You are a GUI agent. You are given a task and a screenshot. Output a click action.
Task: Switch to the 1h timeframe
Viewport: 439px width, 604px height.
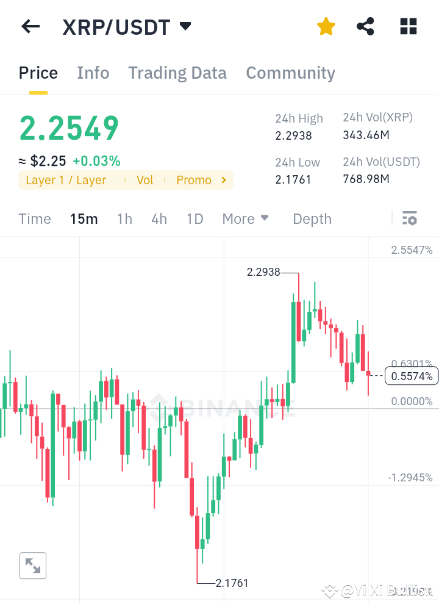point(124,218)
